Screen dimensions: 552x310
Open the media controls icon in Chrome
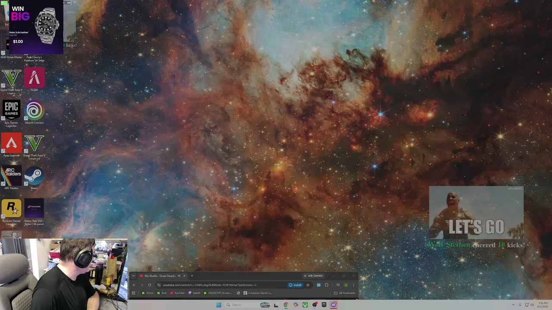(338, 285)
